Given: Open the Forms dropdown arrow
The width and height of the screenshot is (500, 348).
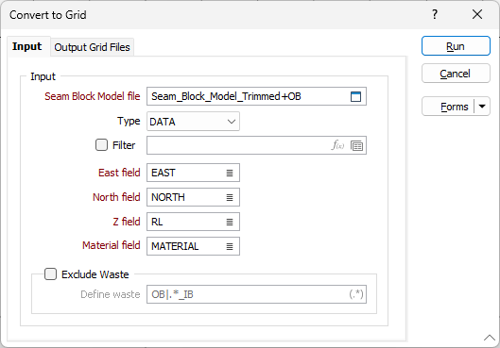Looking at the screenshot, I should click(482, 107).
